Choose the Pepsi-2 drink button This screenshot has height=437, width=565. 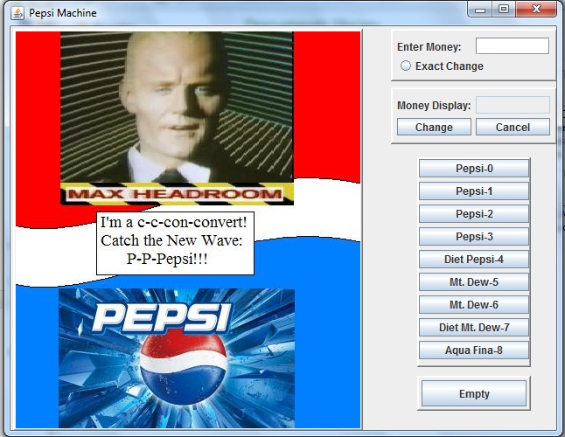(474, 214)
